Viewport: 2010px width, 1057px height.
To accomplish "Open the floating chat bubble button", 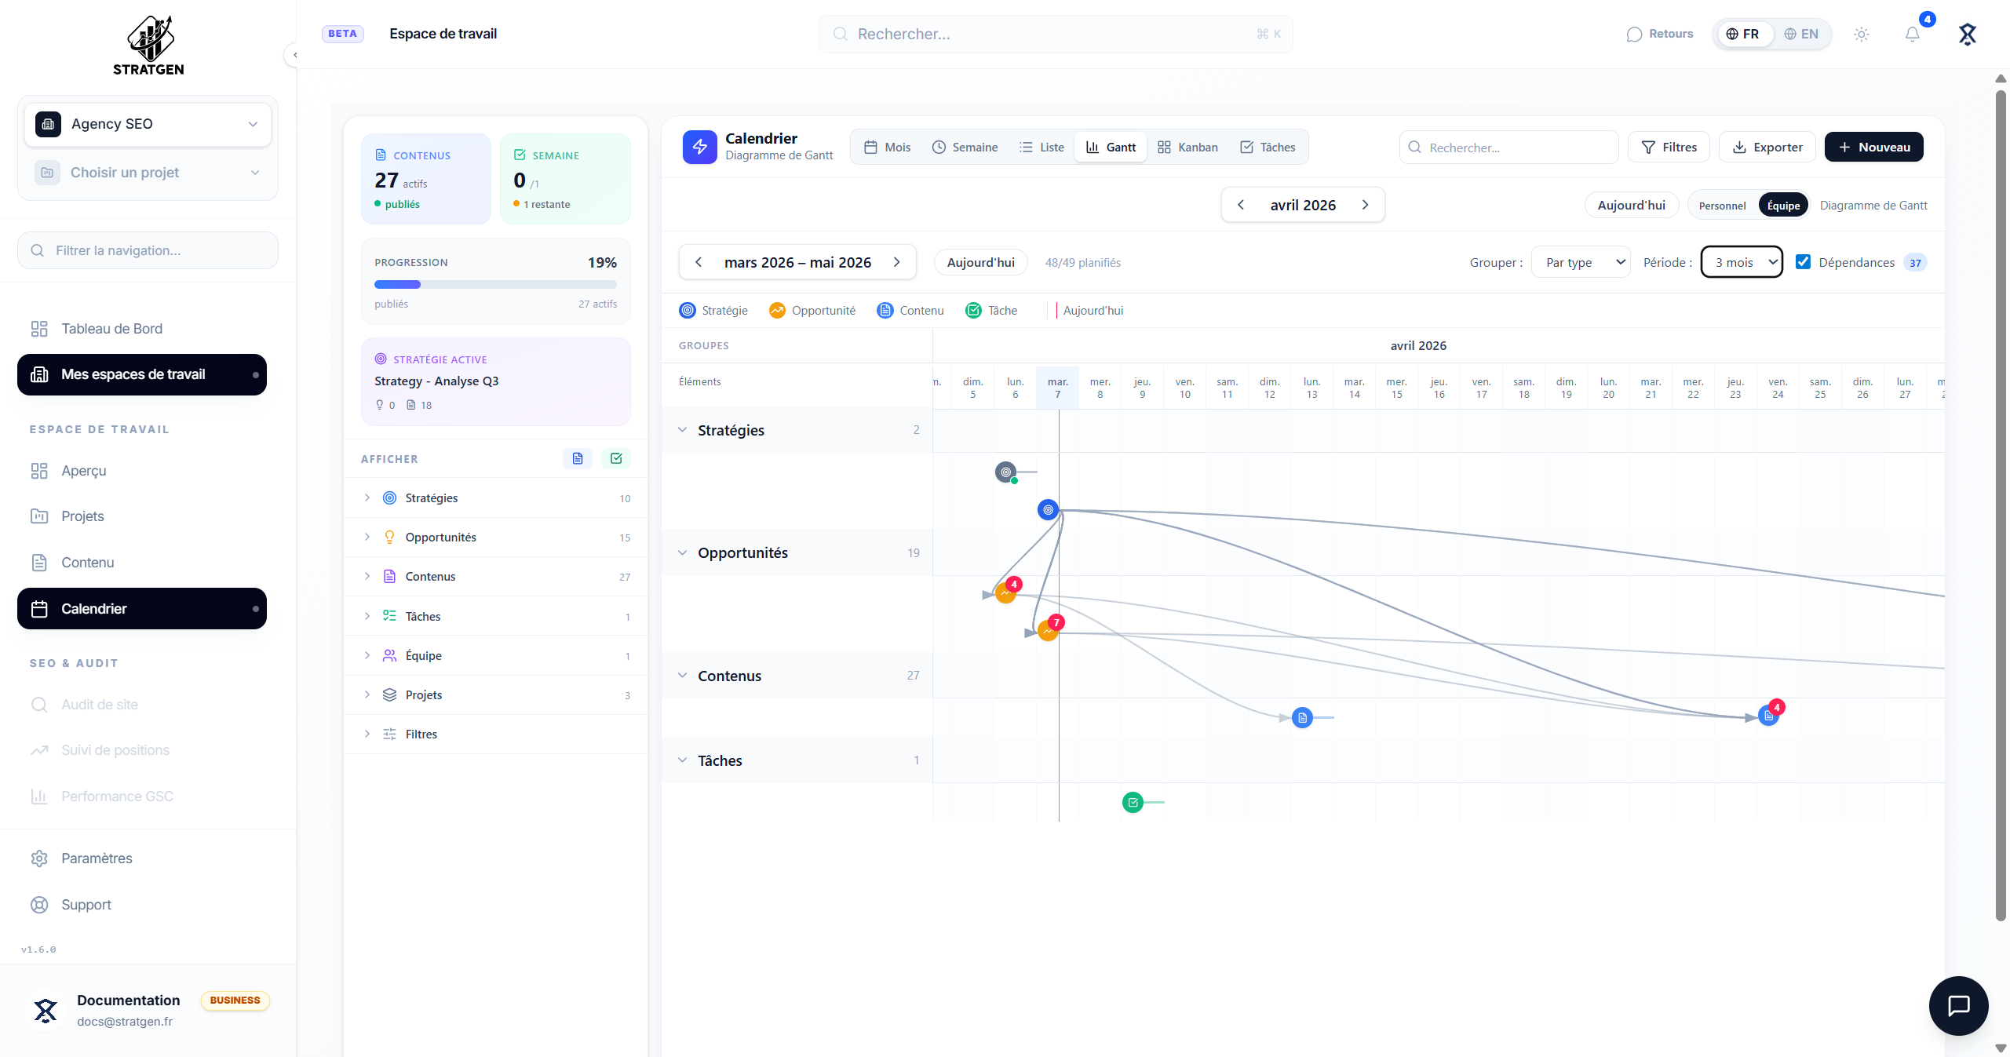I will tap(1958, 1005).
